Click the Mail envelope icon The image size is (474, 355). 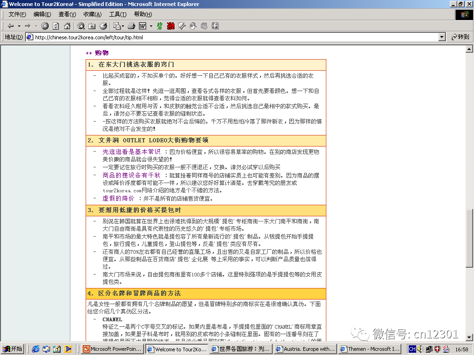(x=117, y=26)
